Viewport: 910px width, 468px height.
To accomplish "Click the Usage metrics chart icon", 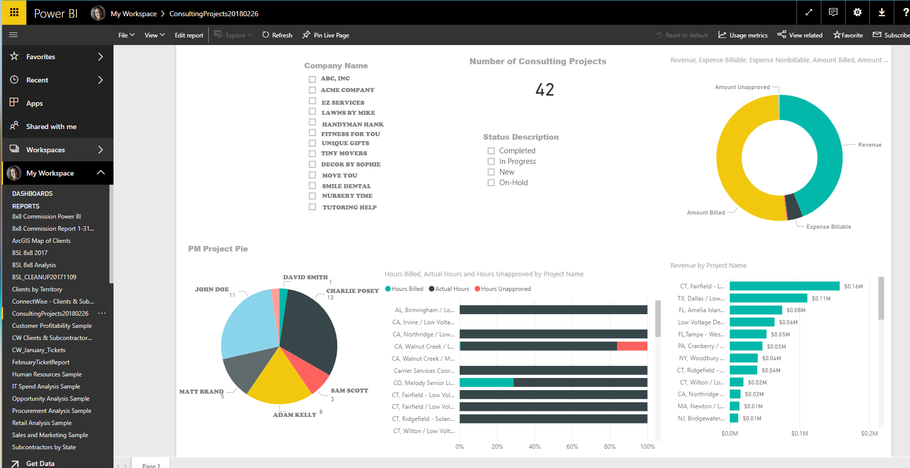I will [722, 35].
